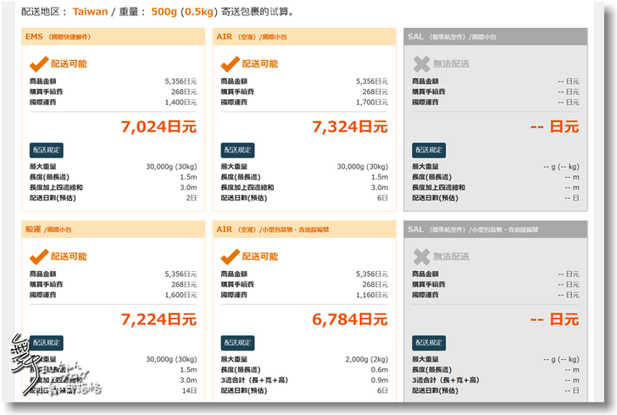
Task: Click the AIR total "7,324日元"
Action: tap(350, 127)
